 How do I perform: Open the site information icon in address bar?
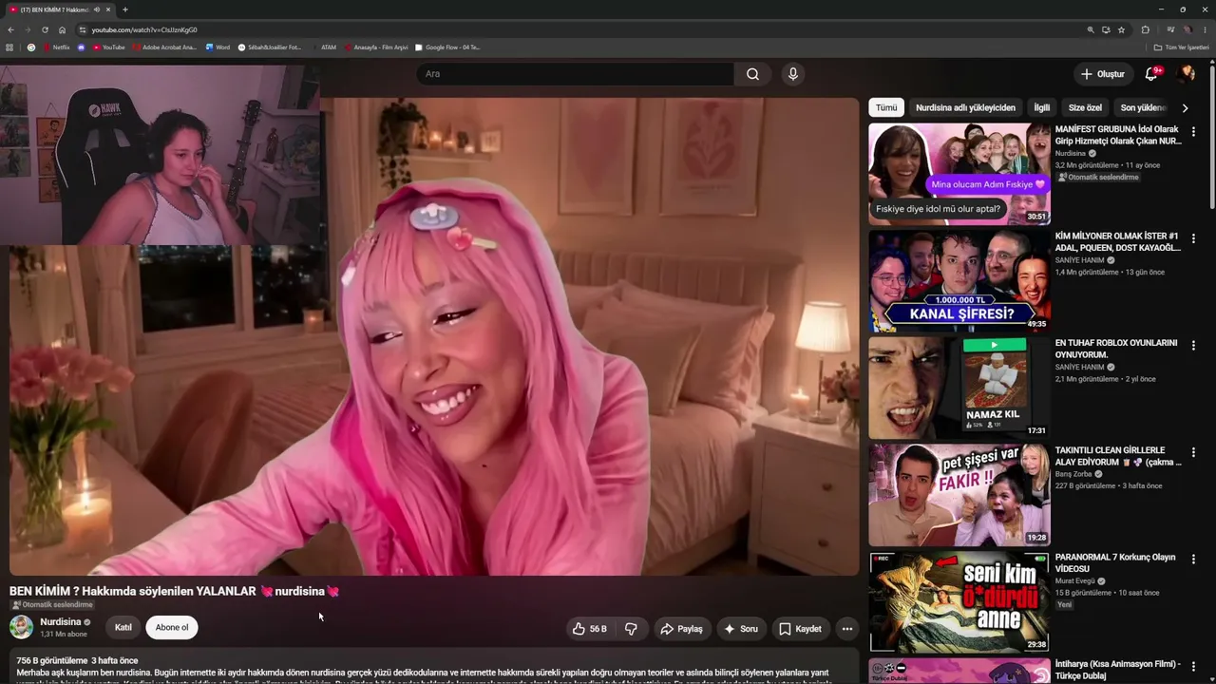(x=83, y=29)
